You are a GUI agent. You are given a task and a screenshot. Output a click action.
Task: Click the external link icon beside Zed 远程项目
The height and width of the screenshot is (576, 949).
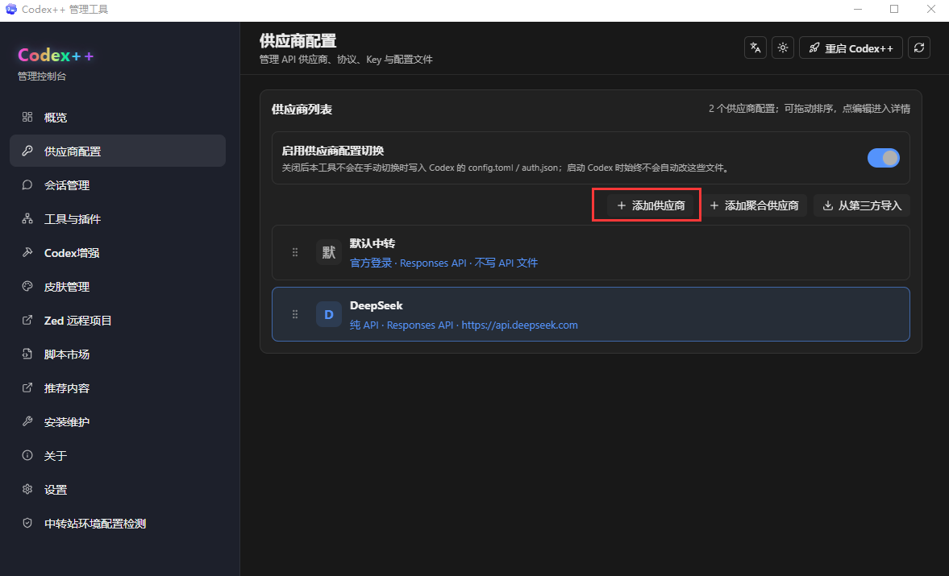click(x=27, y=320)
